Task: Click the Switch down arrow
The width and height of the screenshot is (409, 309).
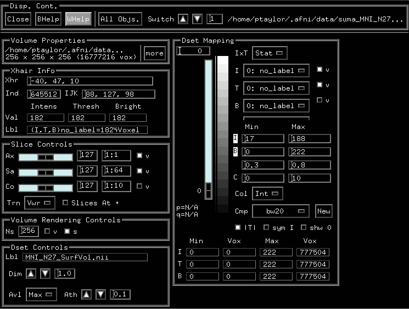Action: (197, 19)
